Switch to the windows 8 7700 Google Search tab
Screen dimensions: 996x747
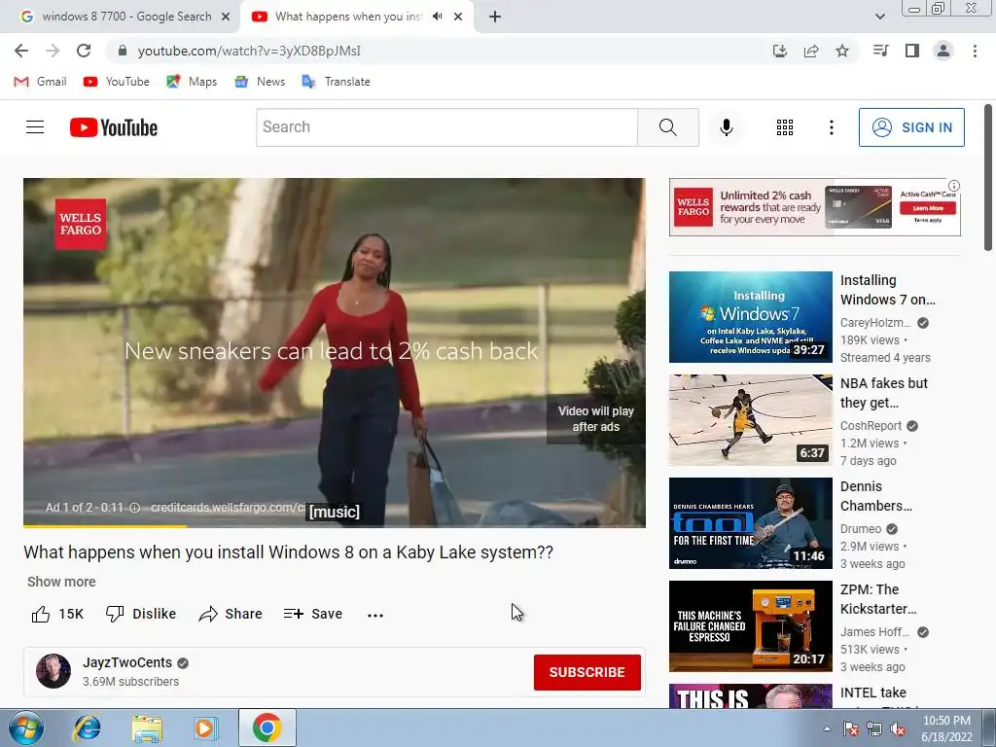pos(125,17)
